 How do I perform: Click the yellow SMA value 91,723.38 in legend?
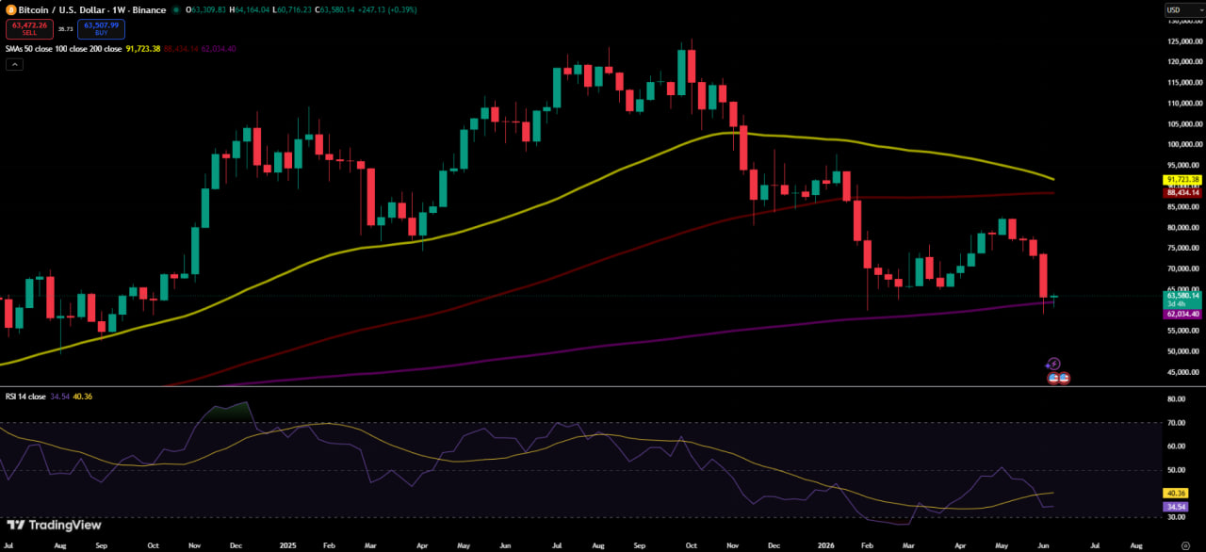click(143, 48)
